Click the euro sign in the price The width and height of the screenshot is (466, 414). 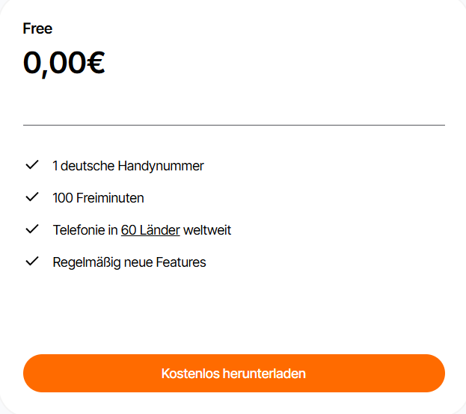point(96,63)
